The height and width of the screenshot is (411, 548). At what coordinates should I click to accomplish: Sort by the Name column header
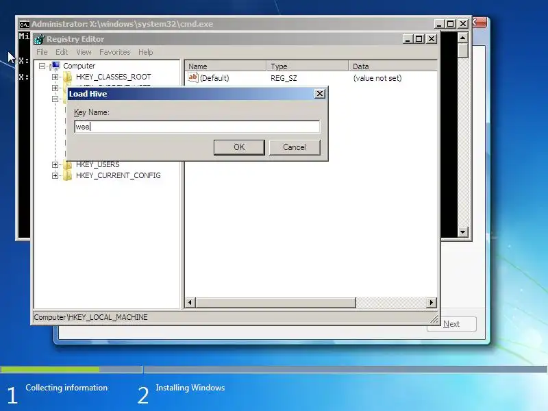click(225, 66)
